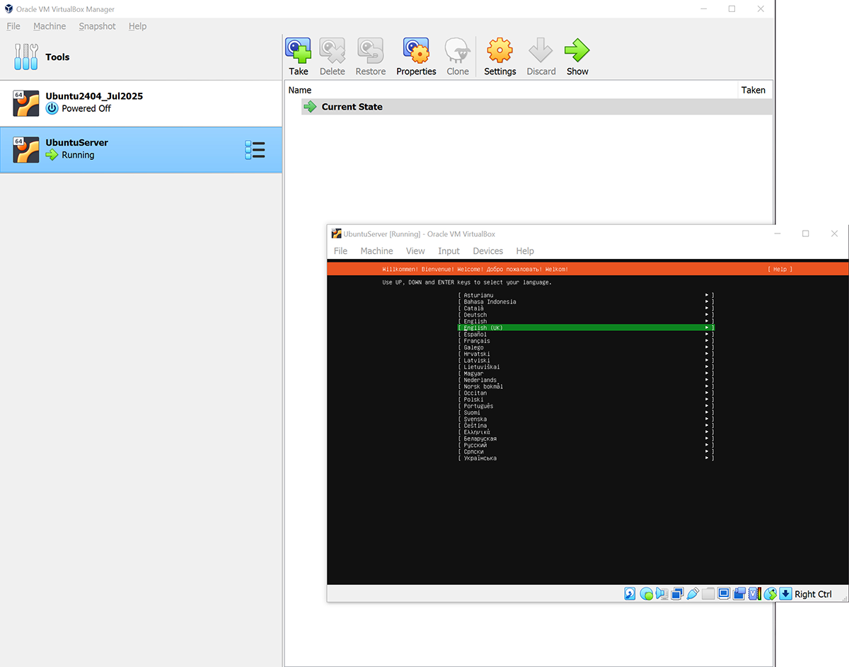Click the Name column header in the snapshot list

tap(300, 90)
